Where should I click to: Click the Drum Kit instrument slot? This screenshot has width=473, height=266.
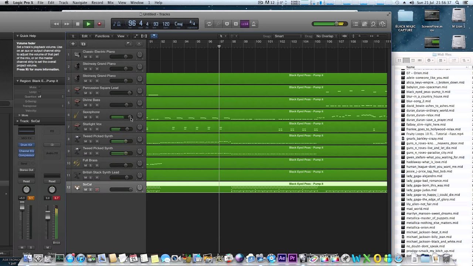[26, 145]
